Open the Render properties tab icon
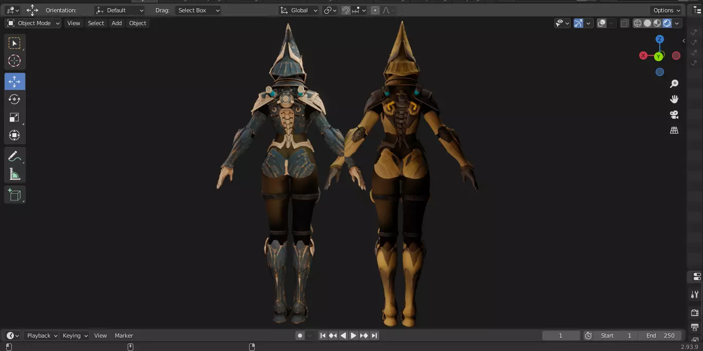The image size is (703, 351). 695,312
